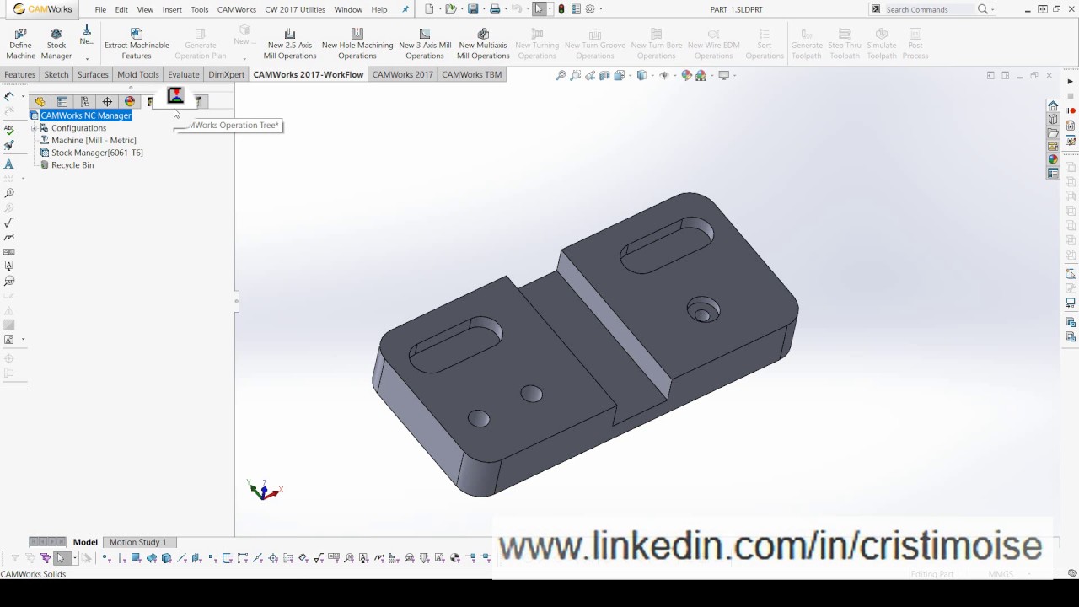Click the Spell Checker Abc icon
The height and width of the screenshot is (607, 1079).
click(x=9, y=131)
